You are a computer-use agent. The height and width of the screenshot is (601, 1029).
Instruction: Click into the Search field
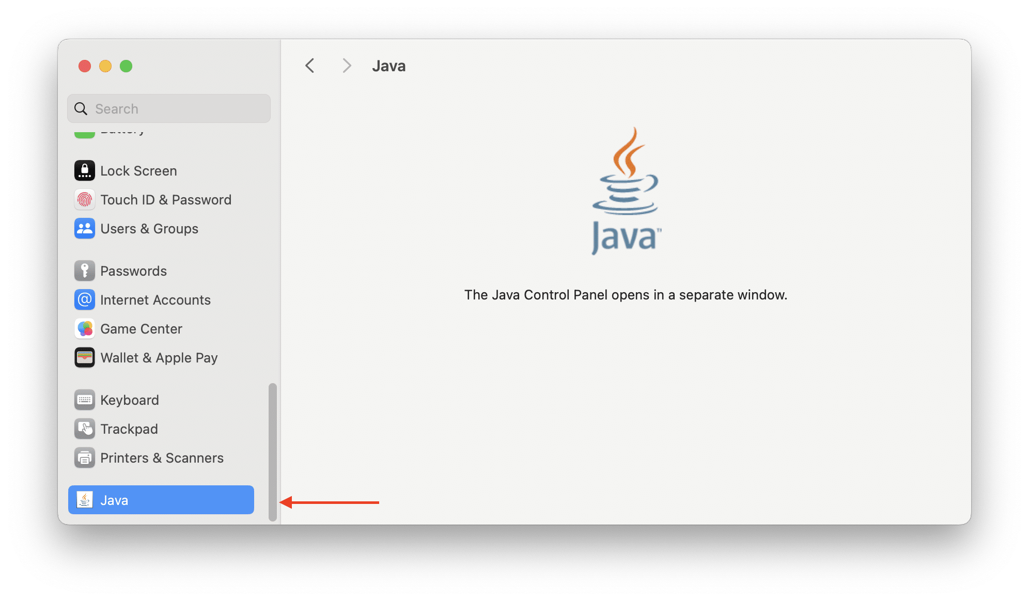click(x=176, y=109)
